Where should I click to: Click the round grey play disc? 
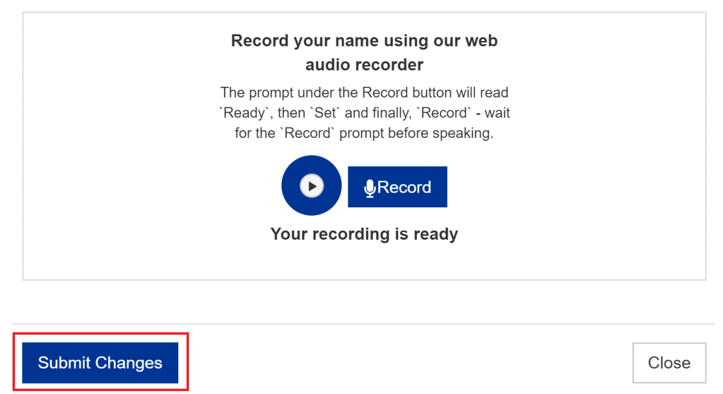click(311, 186)
